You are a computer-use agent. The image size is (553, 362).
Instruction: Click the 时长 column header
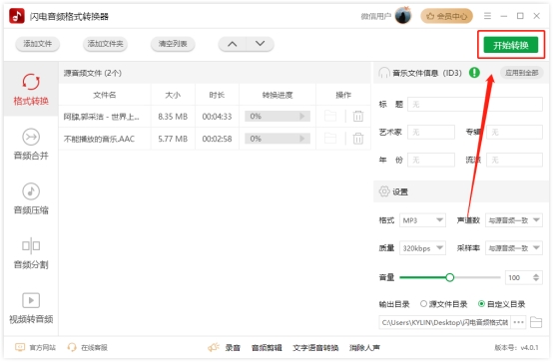217,95
